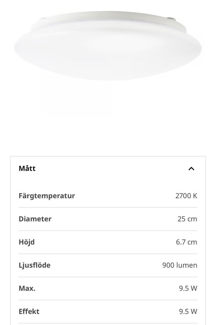Select the 2700 K value
216x325 pixels.
pyautogui.click(x=186, y=196)
